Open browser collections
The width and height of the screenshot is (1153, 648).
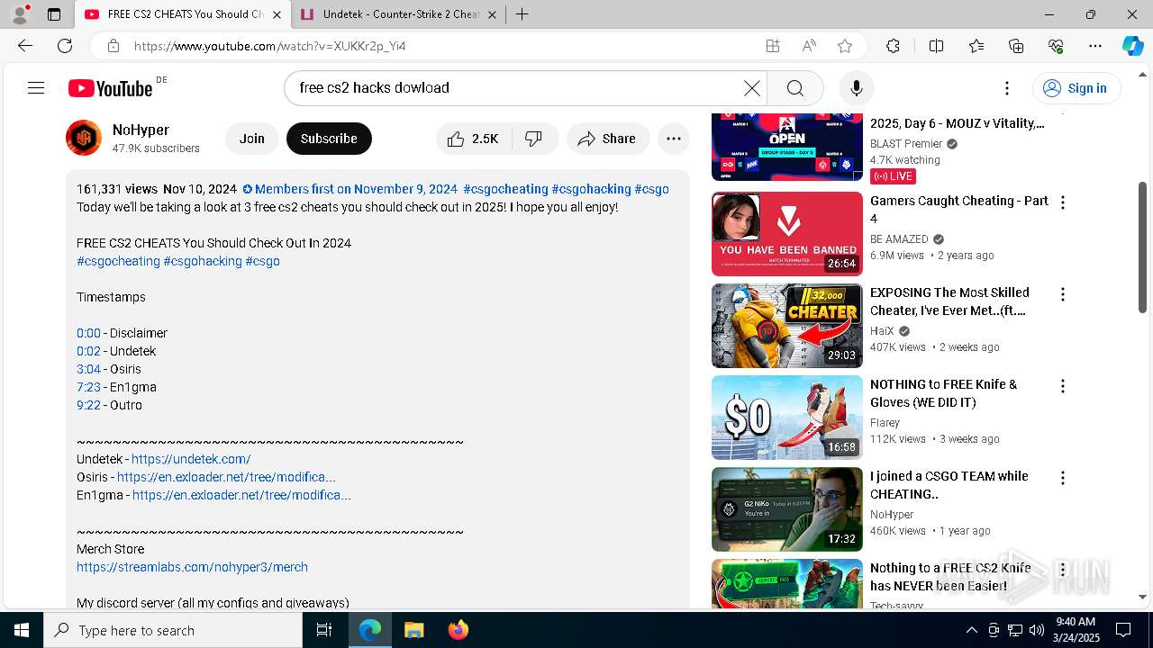coord(1016,46)
